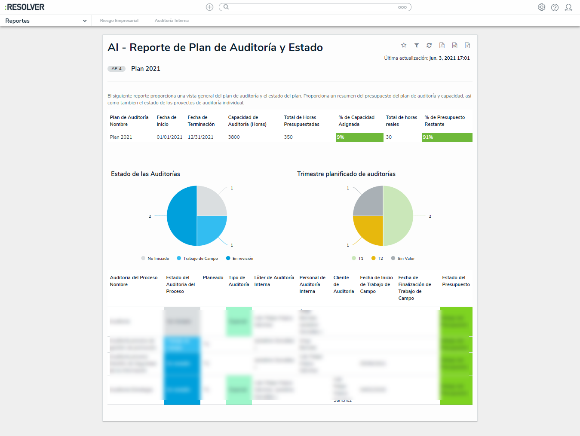Screen dimensions: 580x436
Task: Open the report filter funnel
Action: tap(417, 45)
